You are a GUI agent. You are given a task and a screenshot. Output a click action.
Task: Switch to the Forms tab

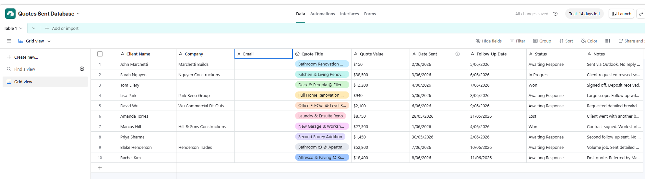tap(370, 14)
